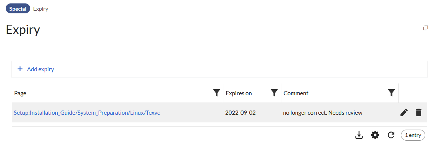Export the expiry table with download icon
This screenshot has width=431, height=146.
(359, 135)
